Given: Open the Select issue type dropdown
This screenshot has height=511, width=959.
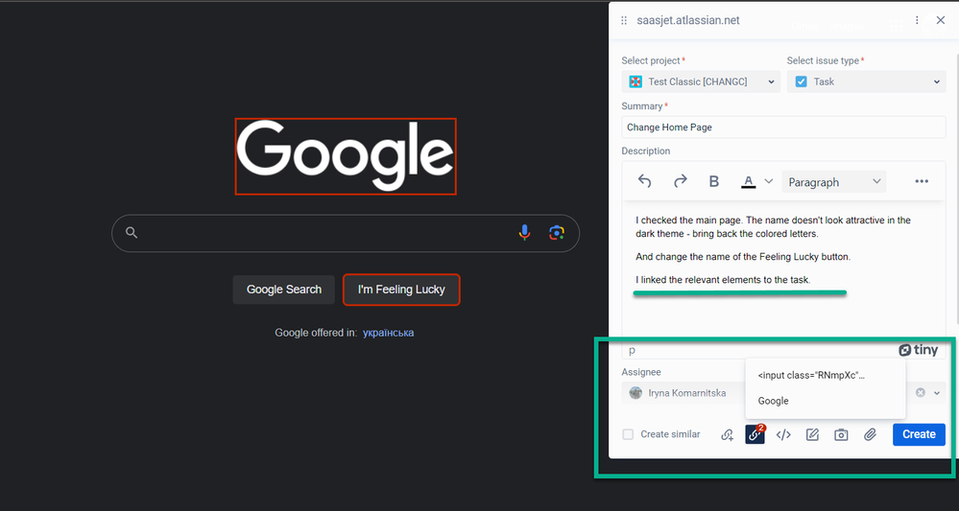Looking at the screenshot, I should tap(866, 81).
